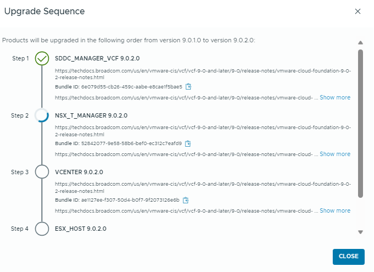Copy the NSX_T_MANAGER bundle ID

coord(188,143)
